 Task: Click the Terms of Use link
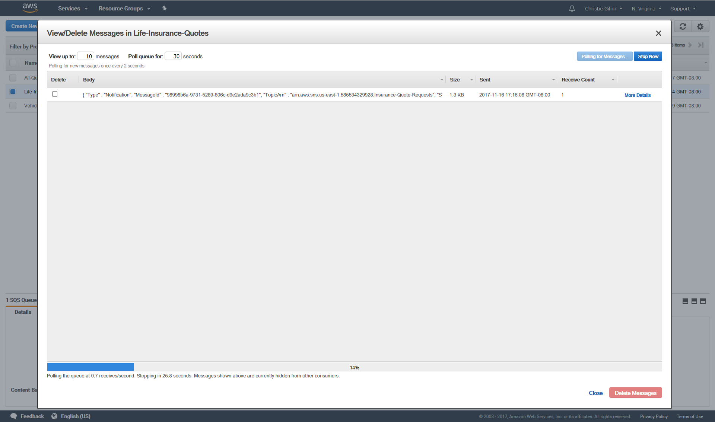click(690, 416)
